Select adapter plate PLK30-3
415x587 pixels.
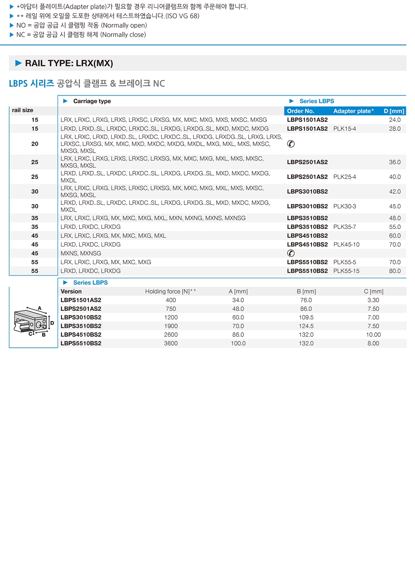[344, 206]
